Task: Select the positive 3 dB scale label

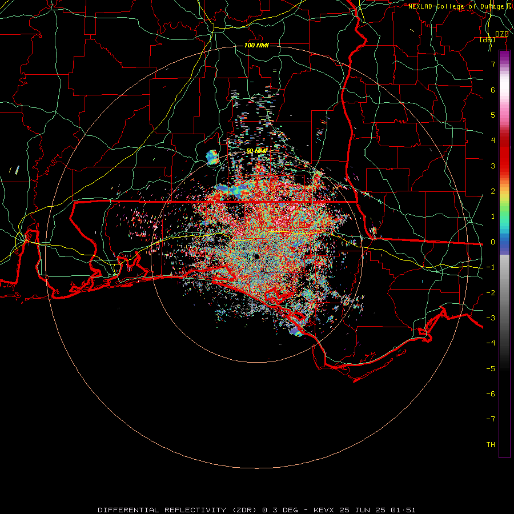Action: [x=493, y=166]
